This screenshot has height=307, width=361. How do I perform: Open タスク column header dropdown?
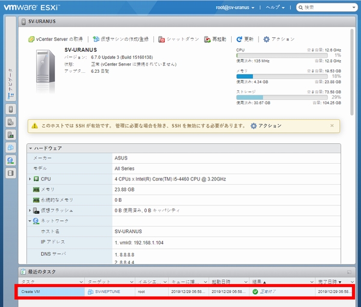coord(81,282)
